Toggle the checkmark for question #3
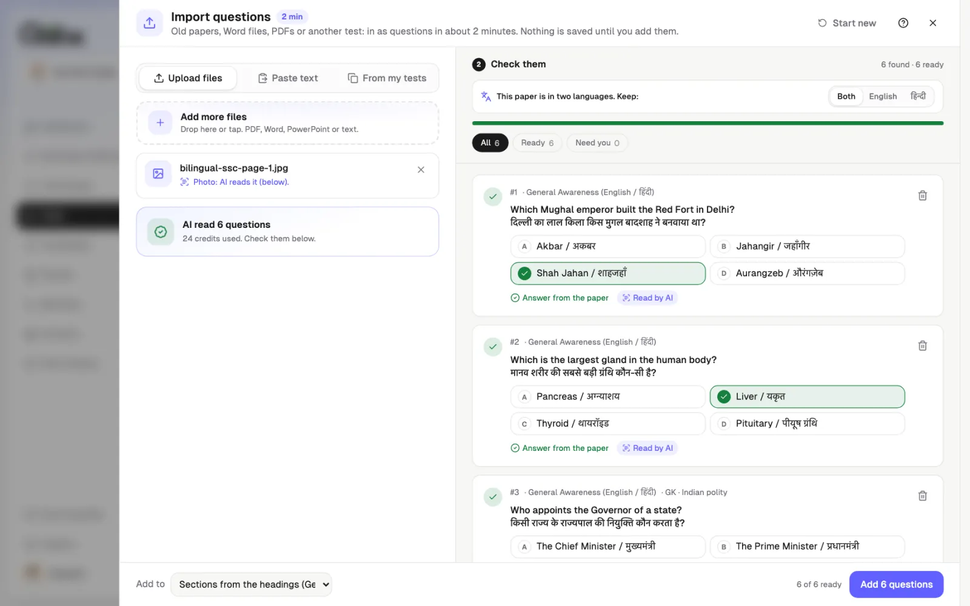 click(493, 497)
